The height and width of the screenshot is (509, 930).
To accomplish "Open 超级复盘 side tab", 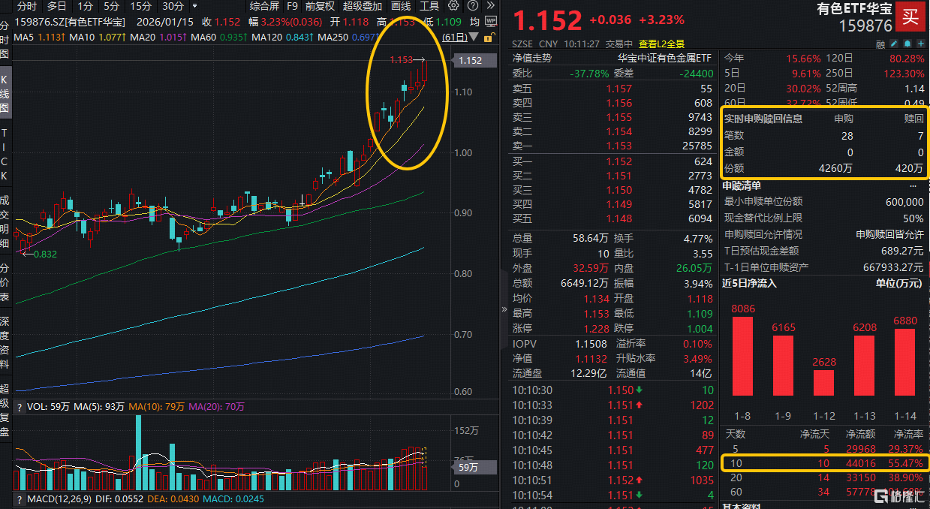I will pos(5,410).
